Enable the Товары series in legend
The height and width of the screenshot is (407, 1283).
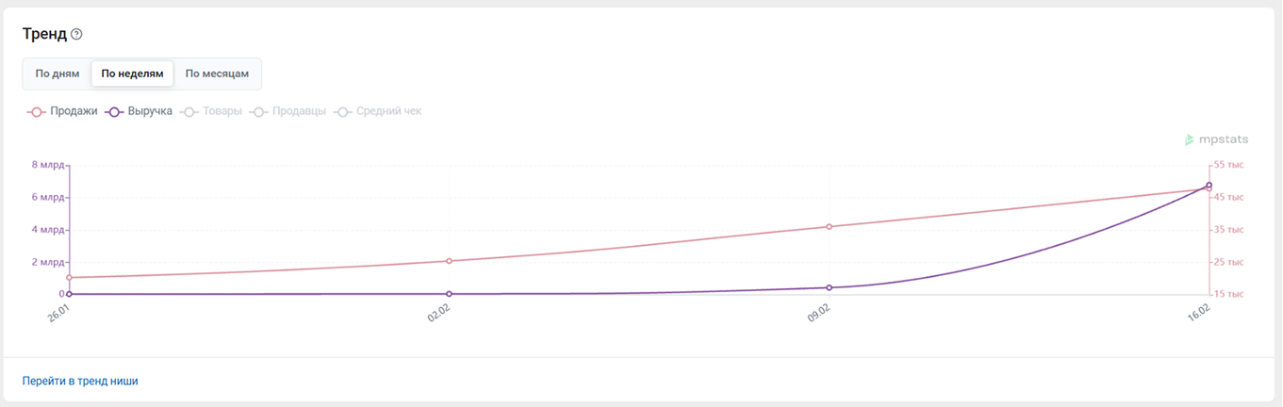[213, 111]
